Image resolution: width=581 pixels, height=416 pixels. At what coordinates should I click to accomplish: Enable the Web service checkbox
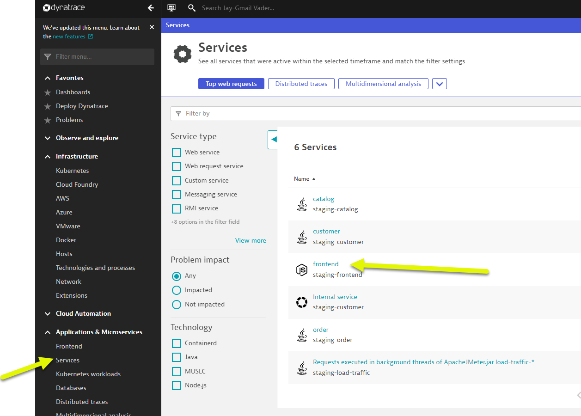176,153
